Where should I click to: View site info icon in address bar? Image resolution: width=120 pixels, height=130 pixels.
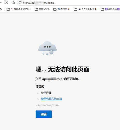coord(20,3)
